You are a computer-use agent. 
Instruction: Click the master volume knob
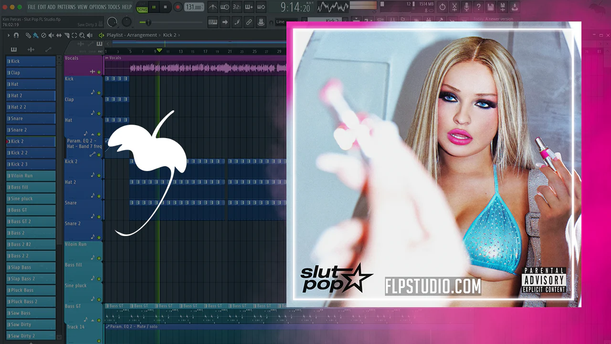[113, 22]
